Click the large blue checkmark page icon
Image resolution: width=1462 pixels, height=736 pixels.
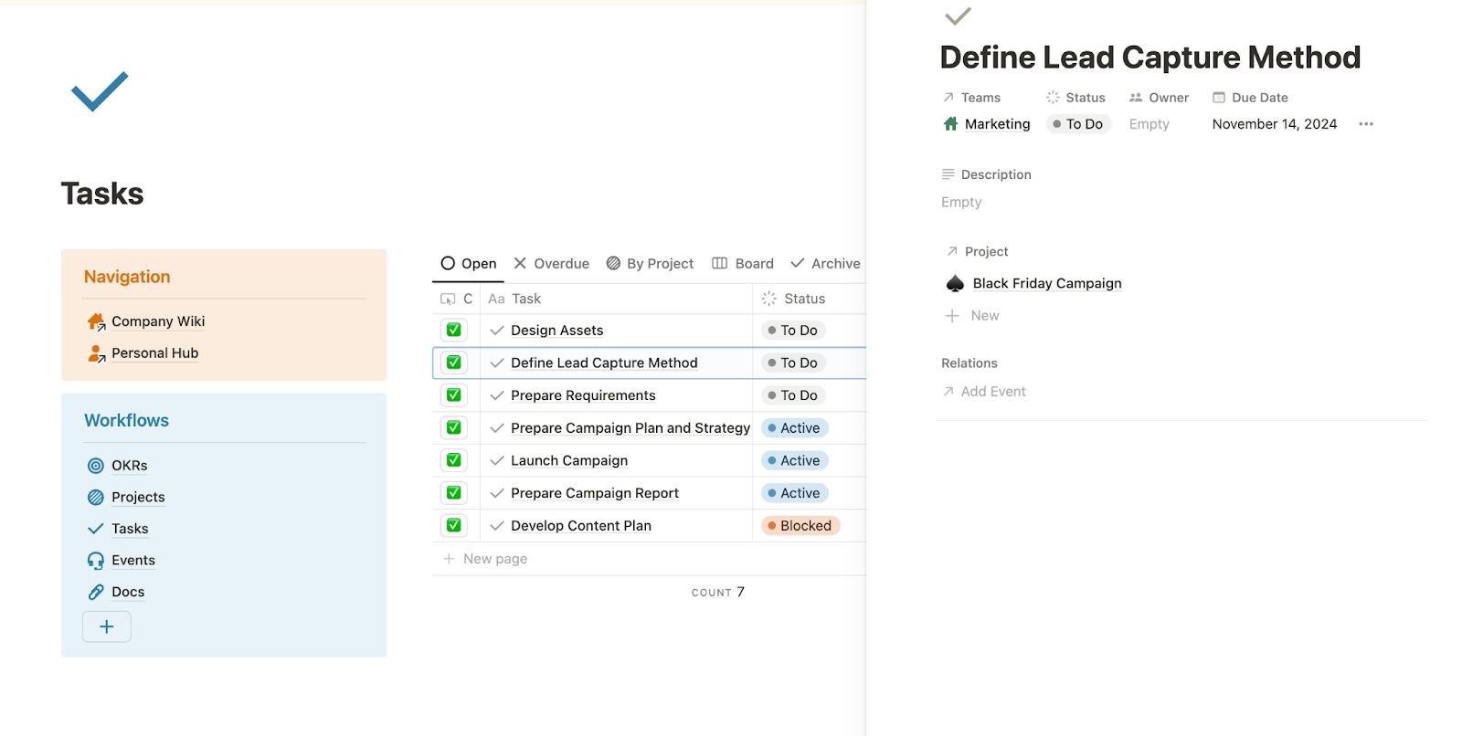[100, 91]
